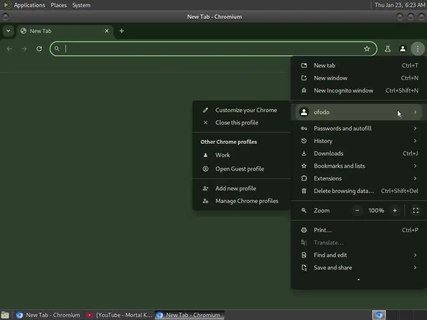Image resolution: width=427 pixels, height=320 pixels.
Task: Click the X icon beside Close this profile
Action: coord(206,122)
